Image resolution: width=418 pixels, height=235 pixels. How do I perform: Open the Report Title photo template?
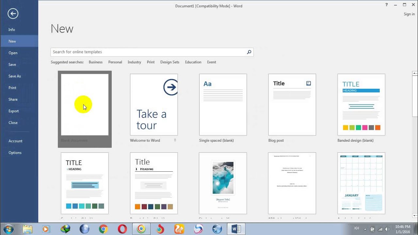tap(223, 183)
